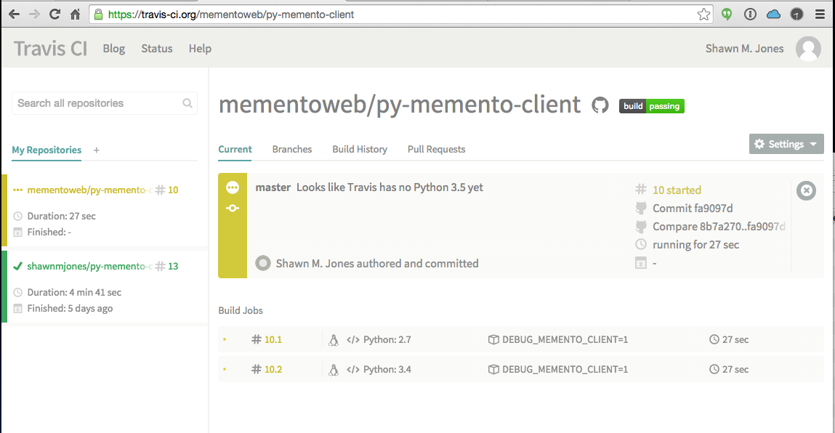Click the Travis CI logo
Viewport: 835px width, 433px height.
51,49
